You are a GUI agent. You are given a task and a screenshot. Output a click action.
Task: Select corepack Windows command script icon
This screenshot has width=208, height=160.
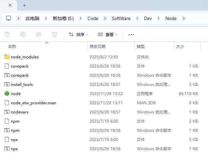tap(7, 75)
